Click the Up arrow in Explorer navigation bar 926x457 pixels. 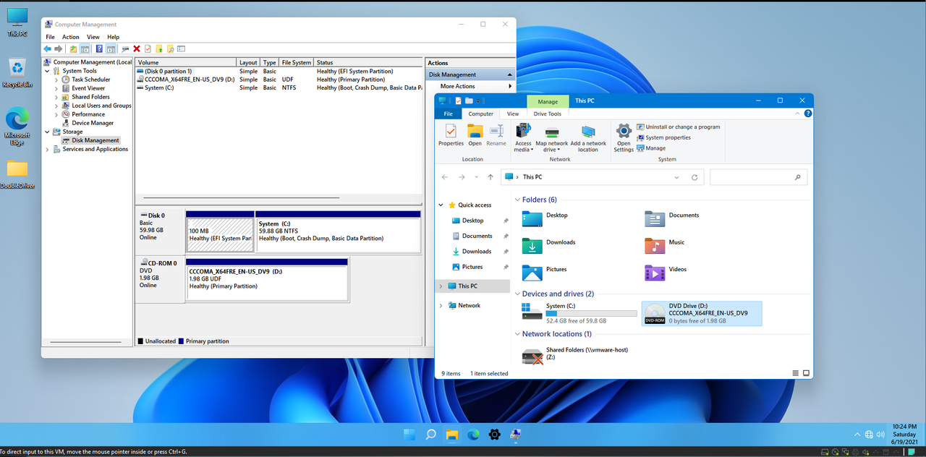point(490,177)
